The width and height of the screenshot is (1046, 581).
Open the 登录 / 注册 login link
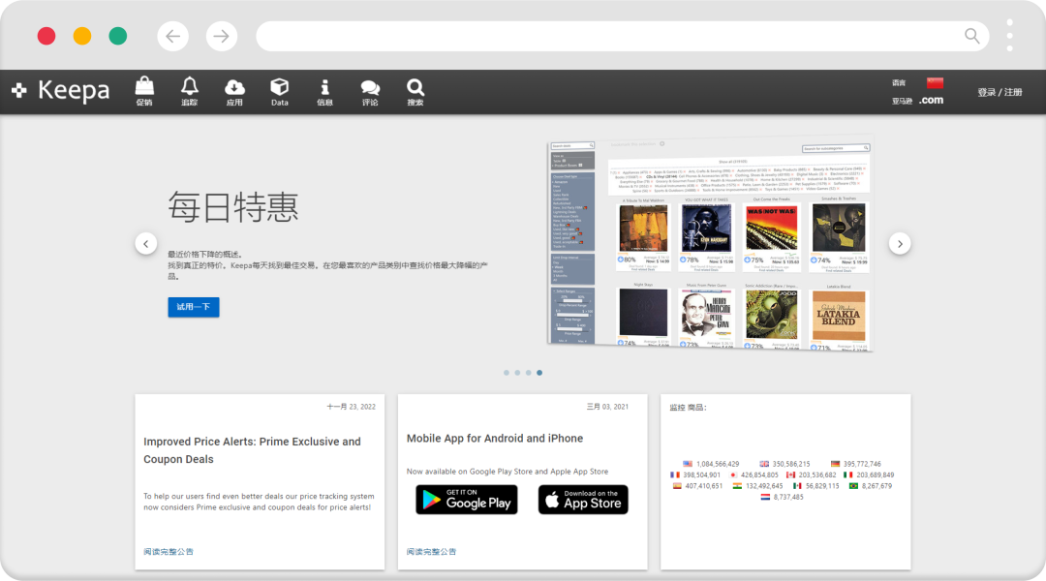pos(1000,92)
